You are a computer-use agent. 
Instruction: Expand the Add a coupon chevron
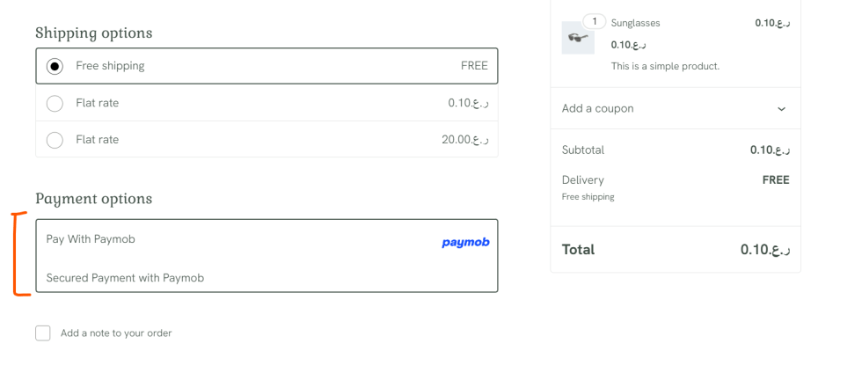[x=781, y=109]
